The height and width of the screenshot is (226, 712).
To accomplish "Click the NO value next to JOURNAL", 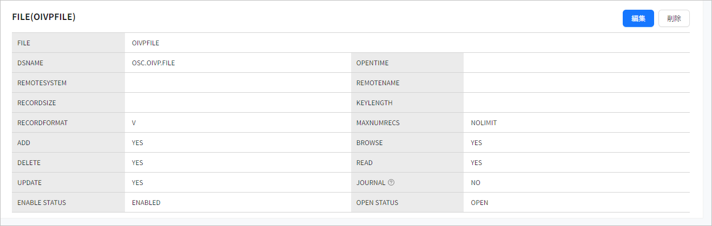I will click(x=476, y=183).
